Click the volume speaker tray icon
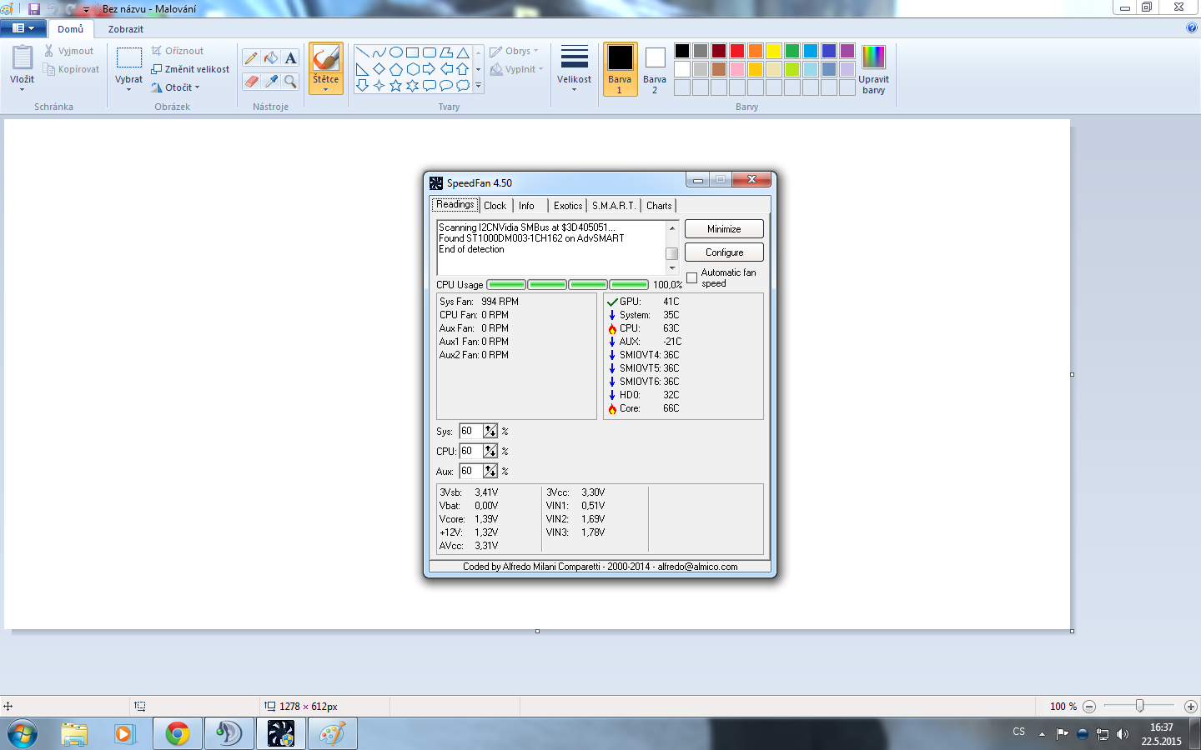 pyautogui.click(x=1123, y=734)
